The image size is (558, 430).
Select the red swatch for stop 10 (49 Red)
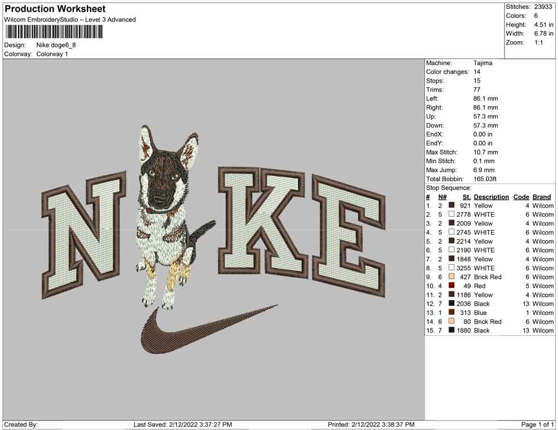451,286
